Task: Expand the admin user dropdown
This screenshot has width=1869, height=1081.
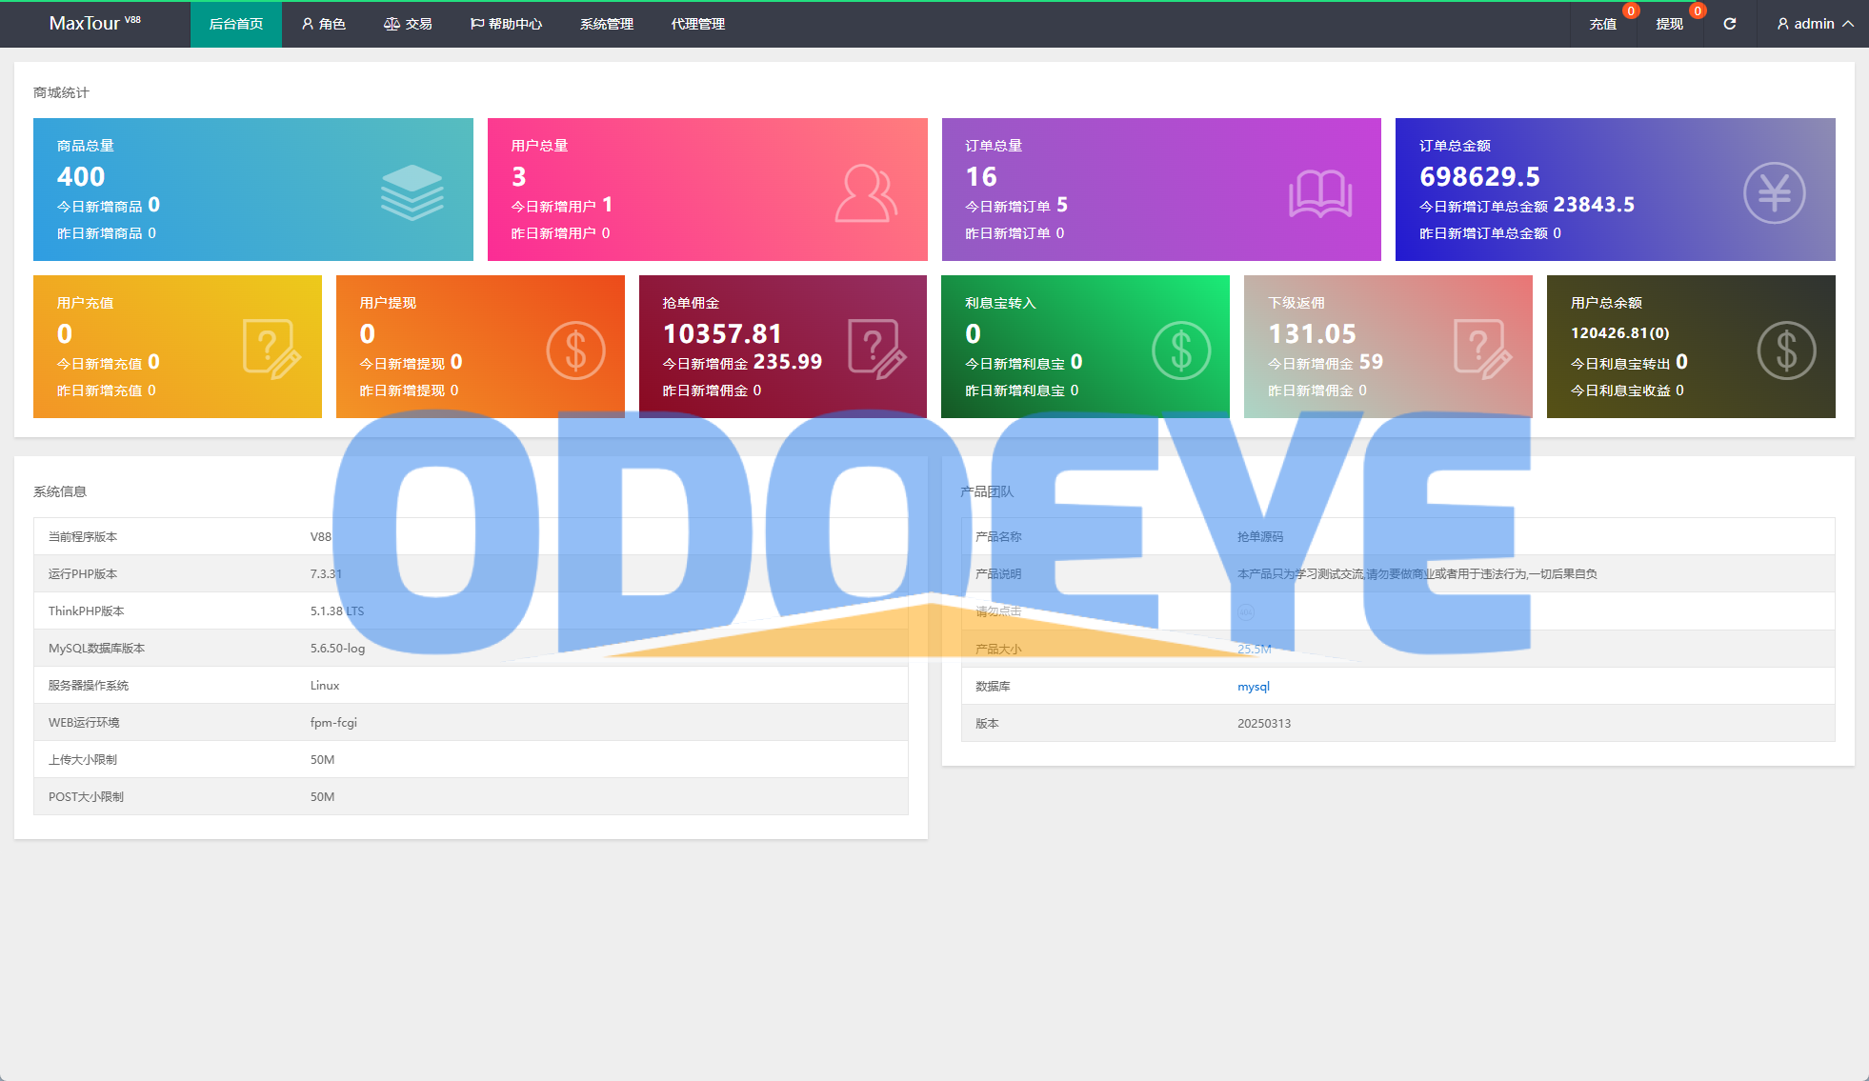Action: click(x=1815, y=24)
